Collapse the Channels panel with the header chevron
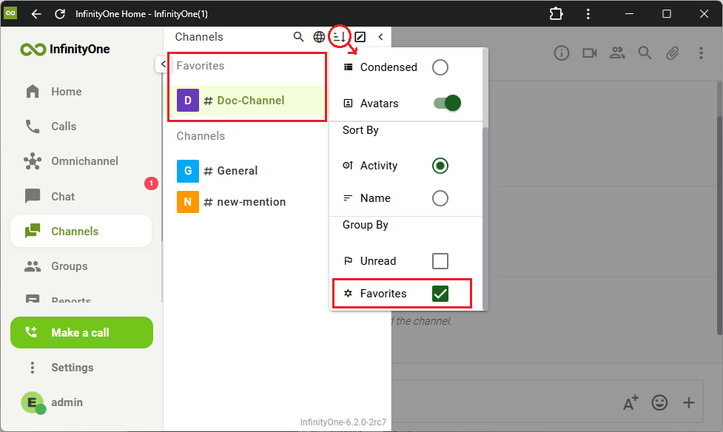 (x=380, y=37)
